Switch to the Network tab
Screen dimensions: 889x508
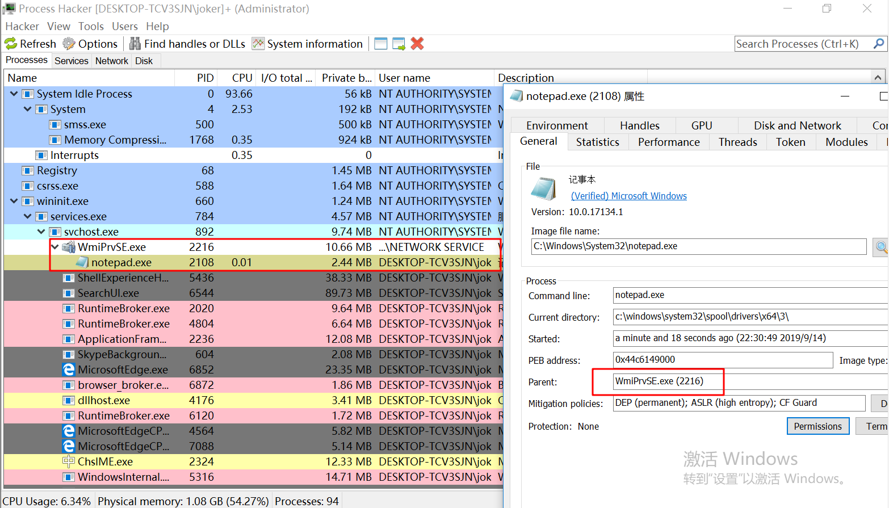click(x=111, y=61)
